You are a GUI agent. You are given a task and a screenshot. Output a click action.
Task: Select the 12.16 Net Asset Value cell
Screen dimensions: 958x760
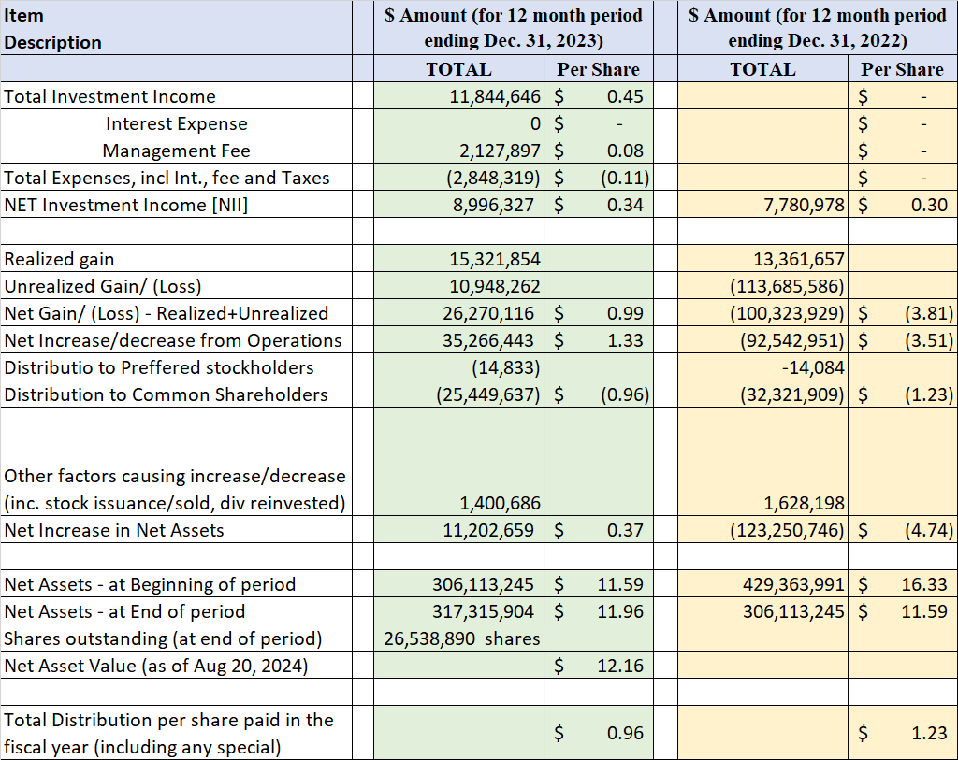[599, 666]
